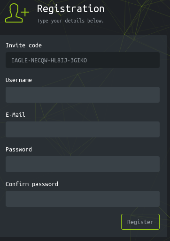Screen dimensions: 170x241
Task: Focus the Username input field
Action: click(x=83, y=95)
